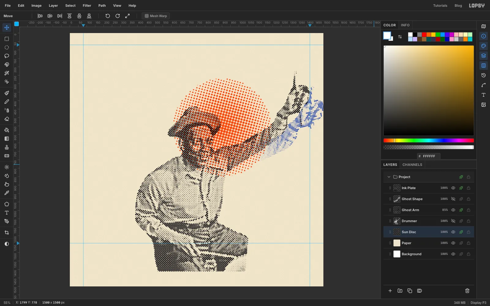Choose the Lasso selection tool
Viewport: 490px width, 306px height.
point(7,56)
